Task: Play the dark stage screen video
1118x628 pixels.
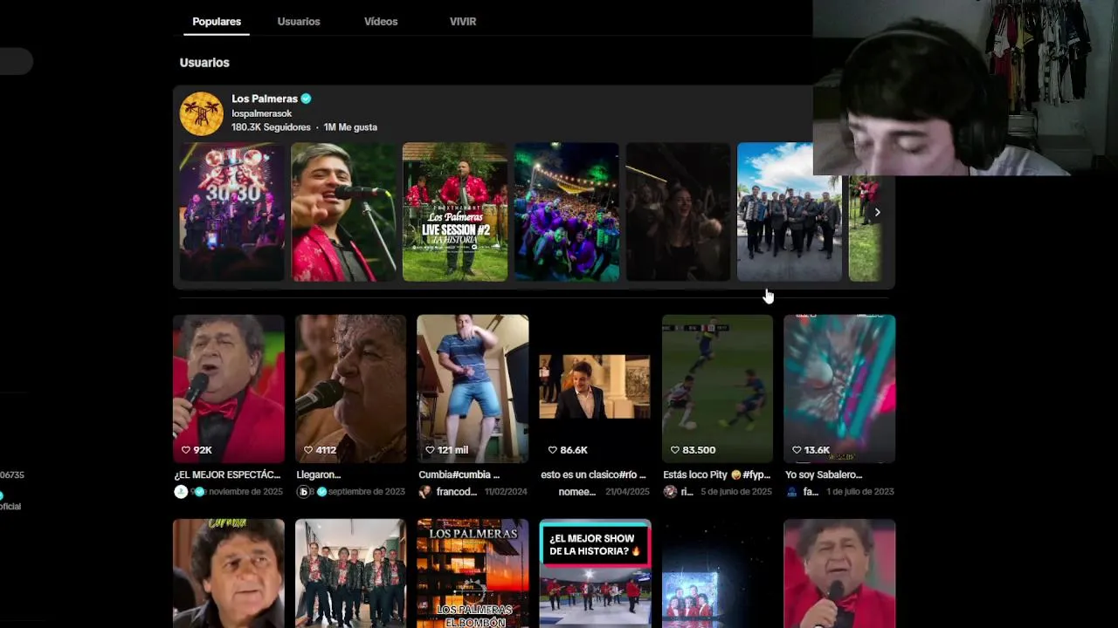Action: pos(717,573)
